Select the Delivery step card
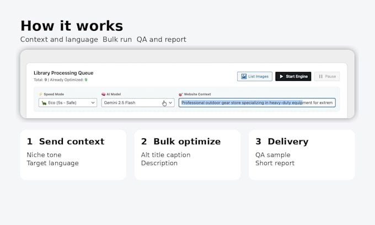The height and width of the screenshot is (225, 375). (302, 155)
